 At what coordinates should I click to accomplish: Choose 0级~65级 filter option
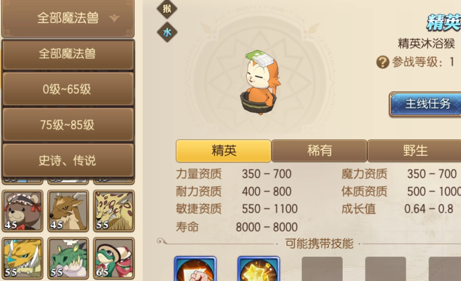[68, 89]
